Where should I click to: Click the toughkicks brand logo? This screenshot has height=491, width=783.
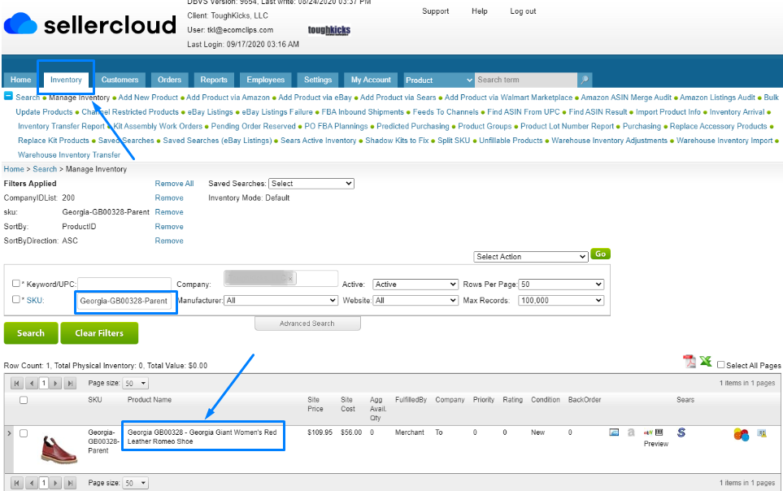pos(329,30)
